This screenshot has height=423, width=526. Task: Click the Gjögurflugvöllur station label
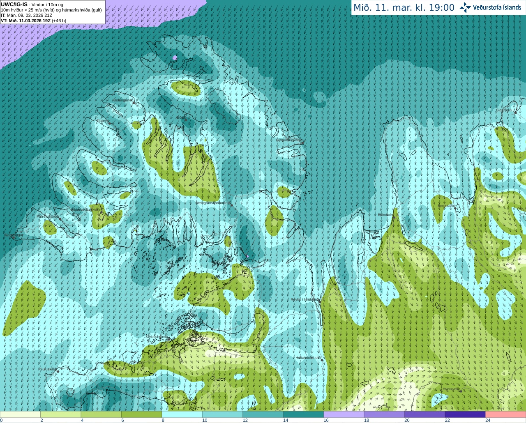(289, 140)
